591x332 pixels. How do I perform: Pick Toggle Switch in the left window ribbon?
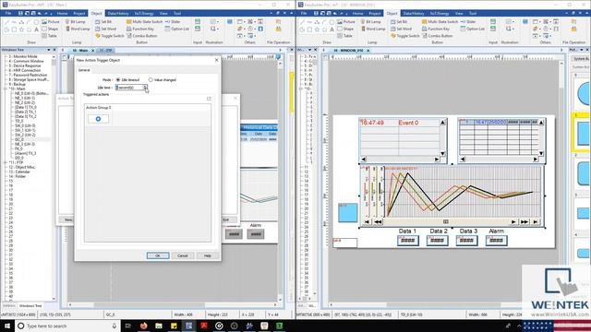tap(109, 36)
